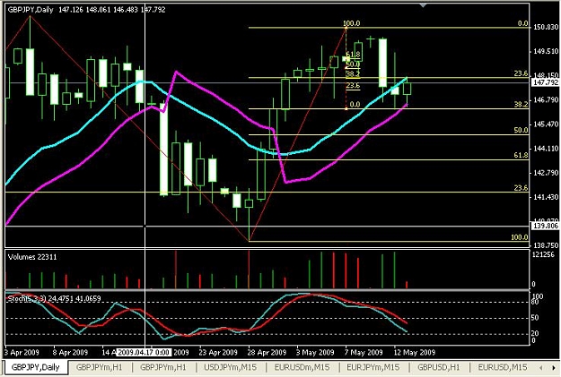Click the 146.790 price scale value

click(546, 100)
